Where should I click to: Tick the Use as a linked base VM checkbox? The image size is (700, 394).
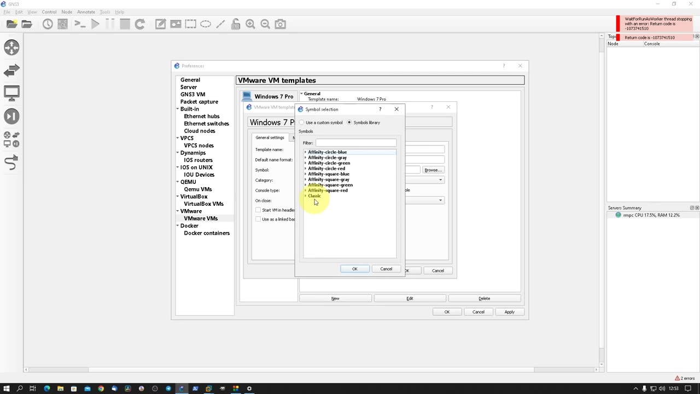[x=258, y=219]
